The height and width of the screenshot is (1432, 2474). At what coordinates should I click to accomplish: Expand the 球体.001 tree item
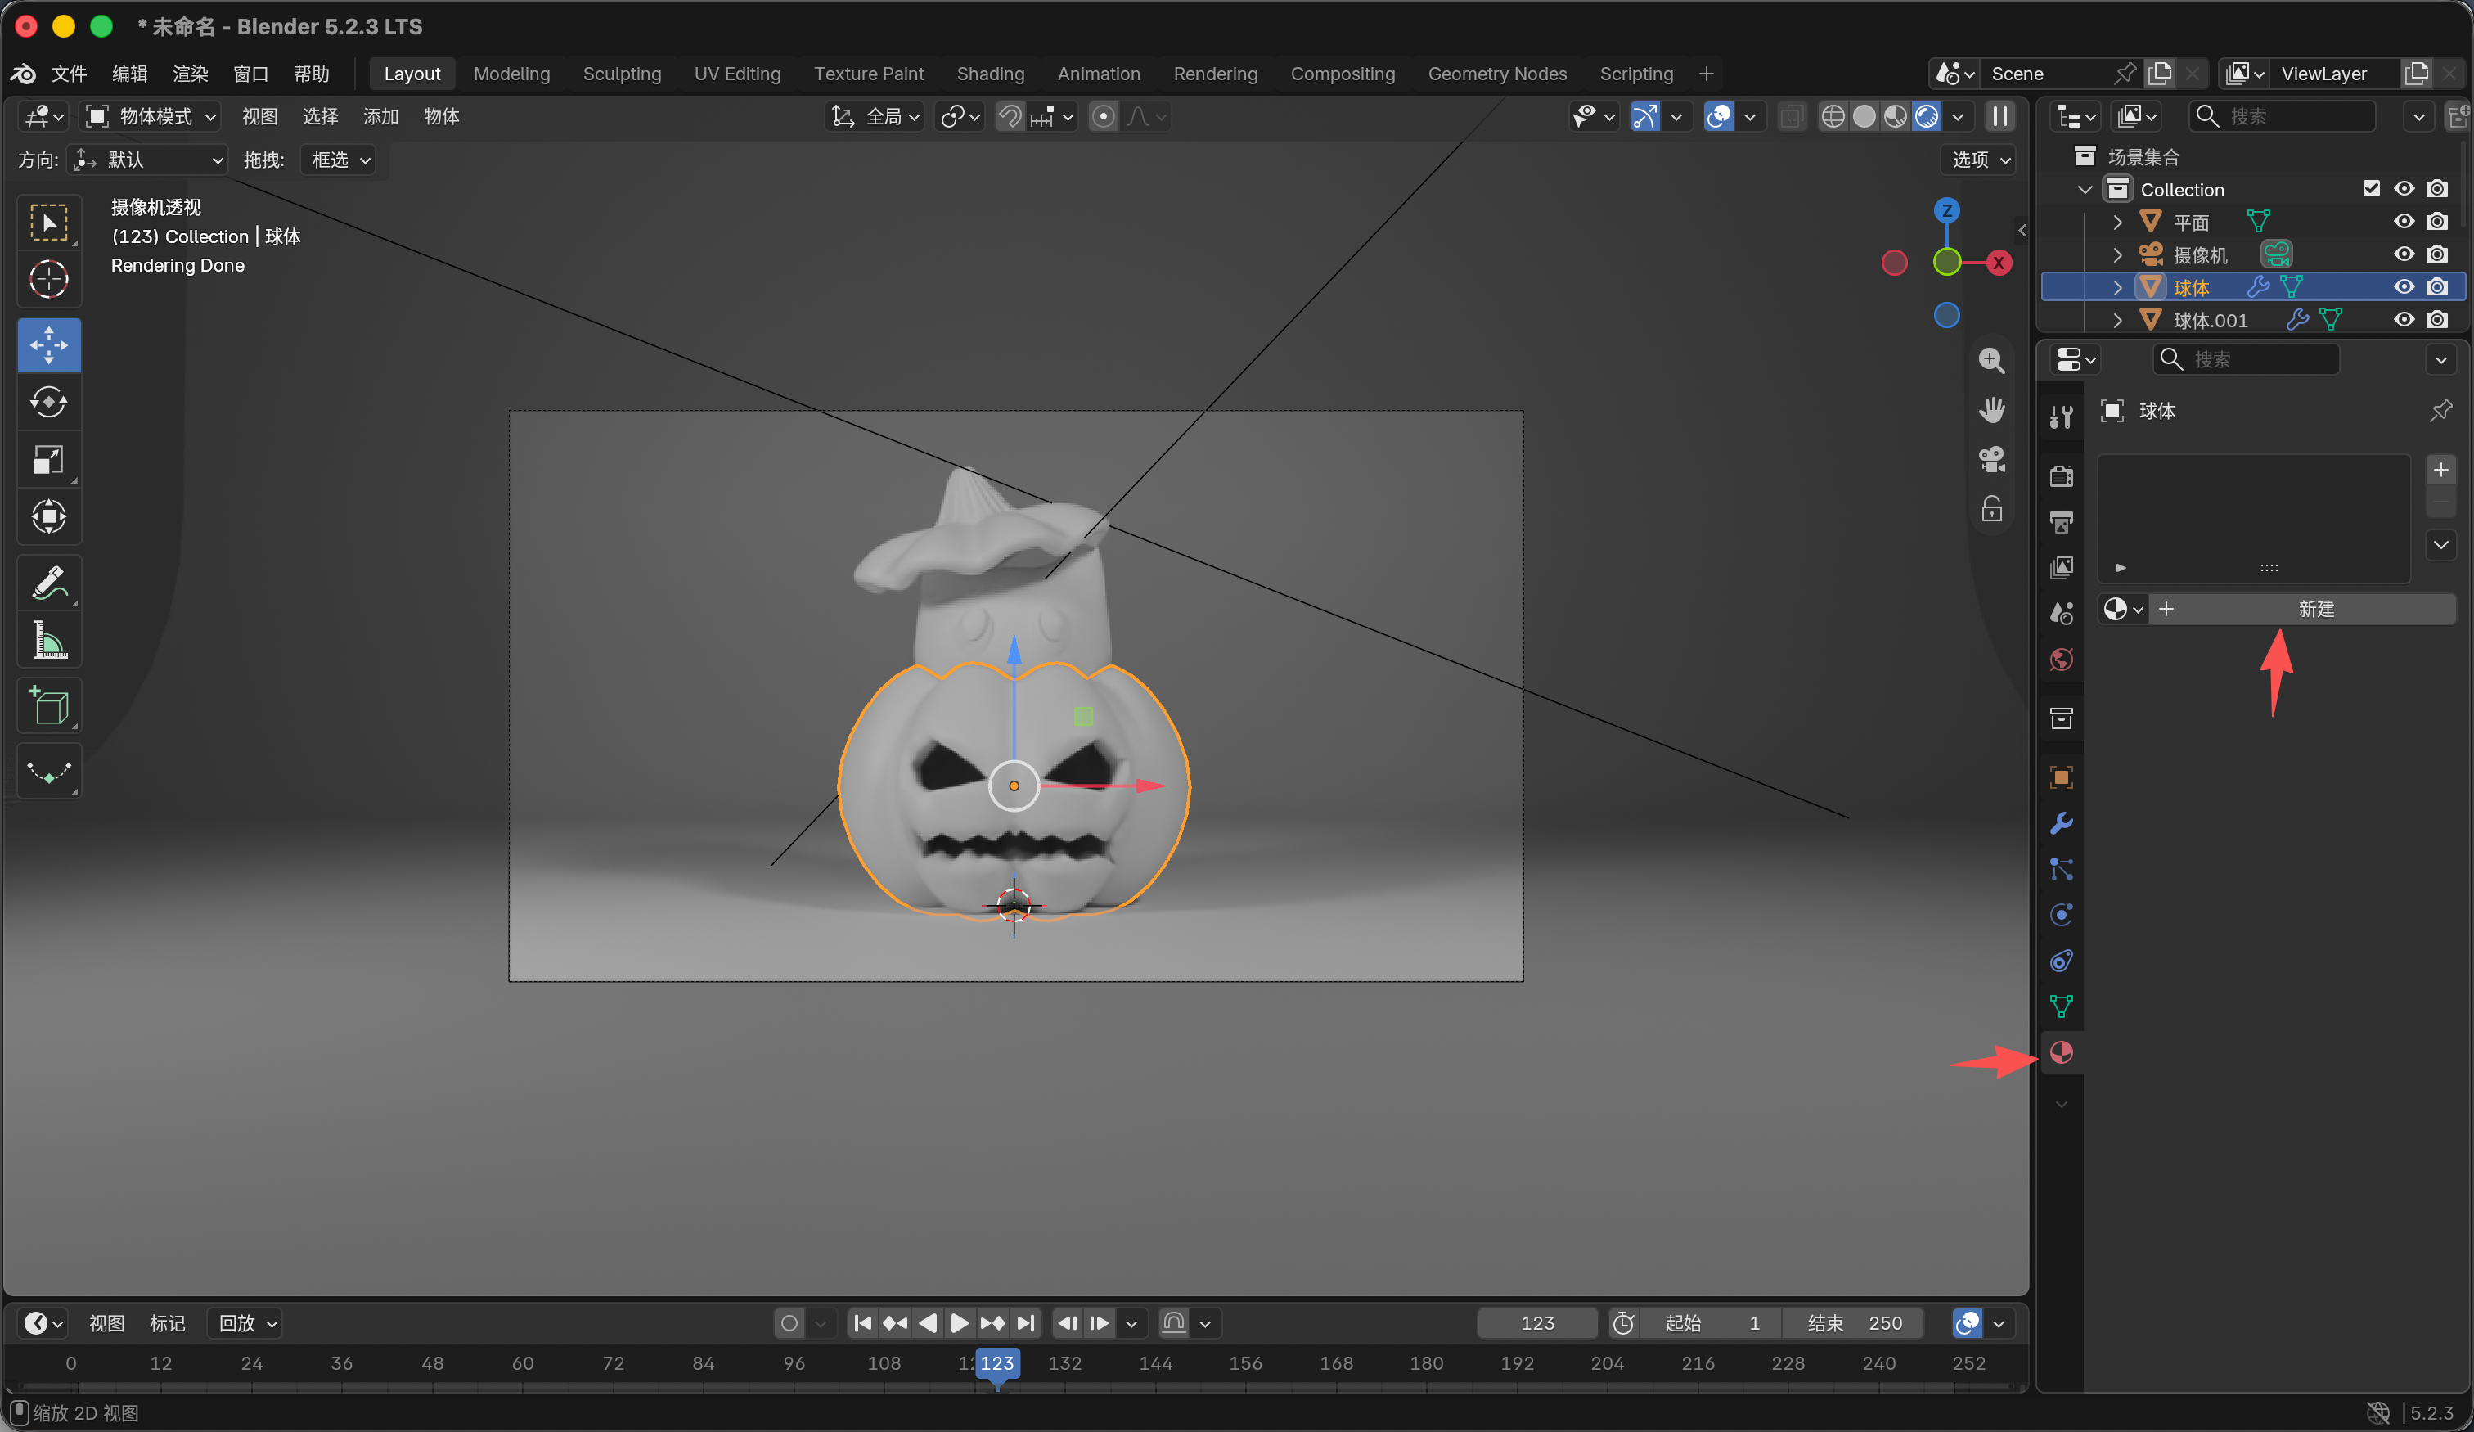(x=2117, y=320)
